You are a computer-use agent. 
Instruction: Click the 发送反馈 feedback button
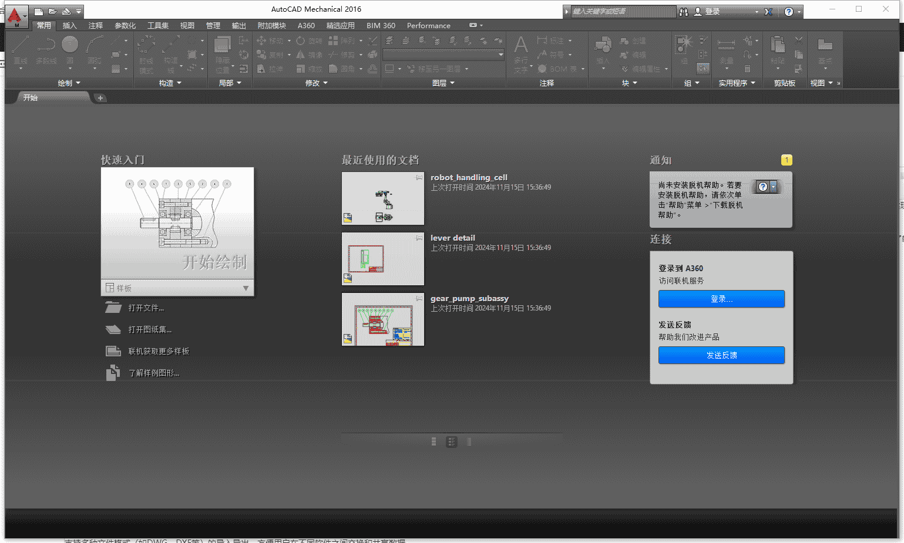pyautogui.click(x=721, y=355)
